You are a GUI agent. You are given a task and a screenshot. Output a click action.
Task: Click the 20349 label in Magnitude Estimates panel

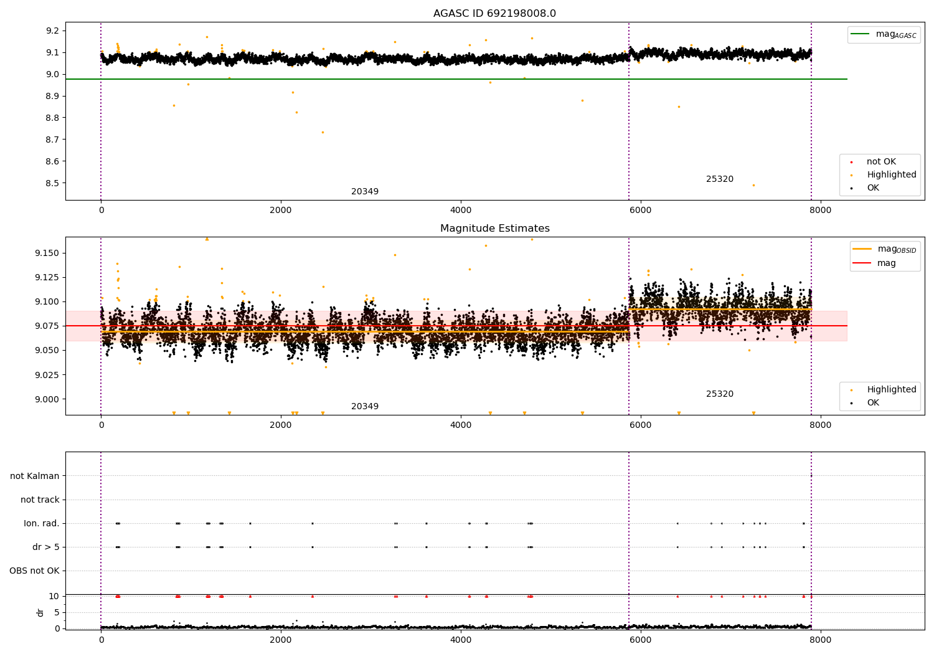point(365,407)
